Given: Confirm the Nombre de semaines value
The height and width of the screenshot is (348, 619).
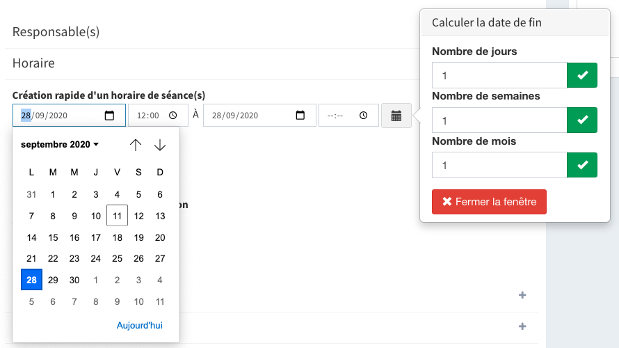Looking at the screenshot, I should (582, 120).
